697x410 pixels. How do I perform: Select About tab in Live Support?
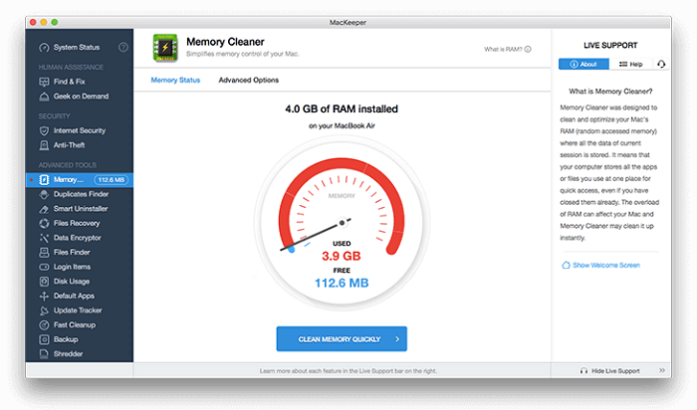click(583, 65)
